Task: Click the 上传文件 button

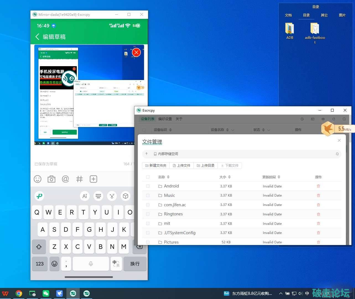Action: [x=182, y=166]
